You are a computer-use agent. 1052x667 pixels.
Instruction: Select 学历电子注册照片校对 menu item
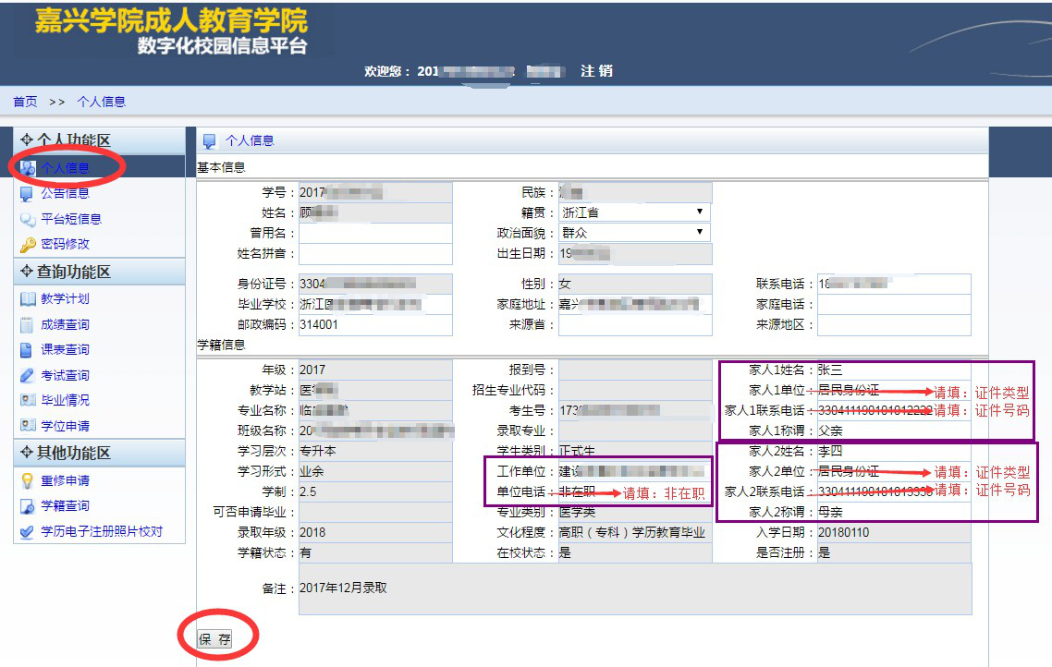[101, 532]
